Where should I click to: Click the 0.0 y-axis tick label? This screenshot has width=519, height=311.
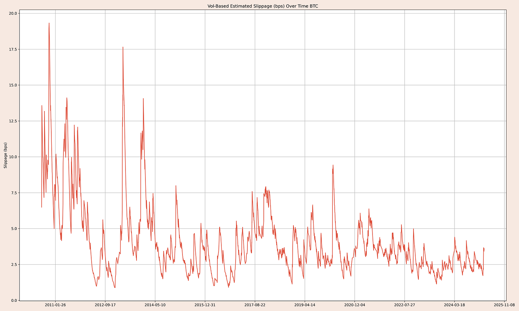pos(15,300)
